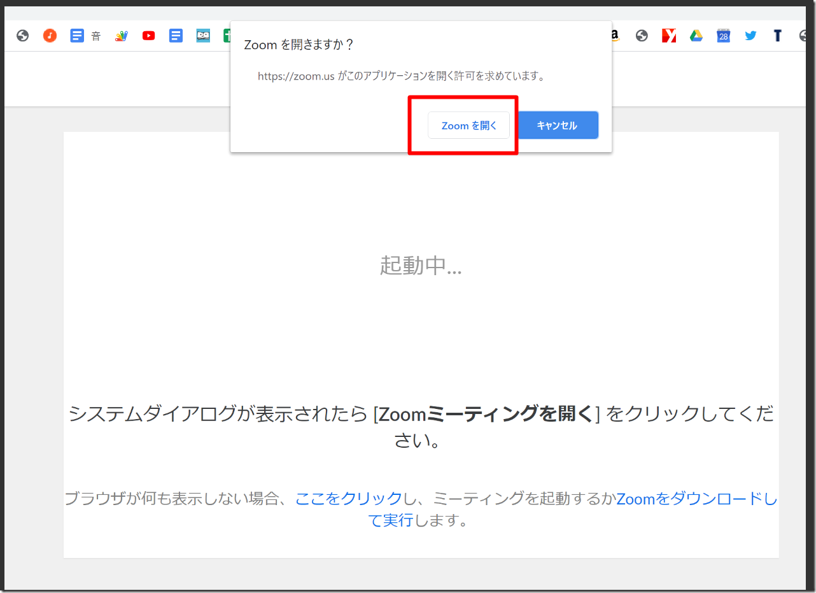
Task: Open the red Y bookmark icon
Action: tap(669, 36)
